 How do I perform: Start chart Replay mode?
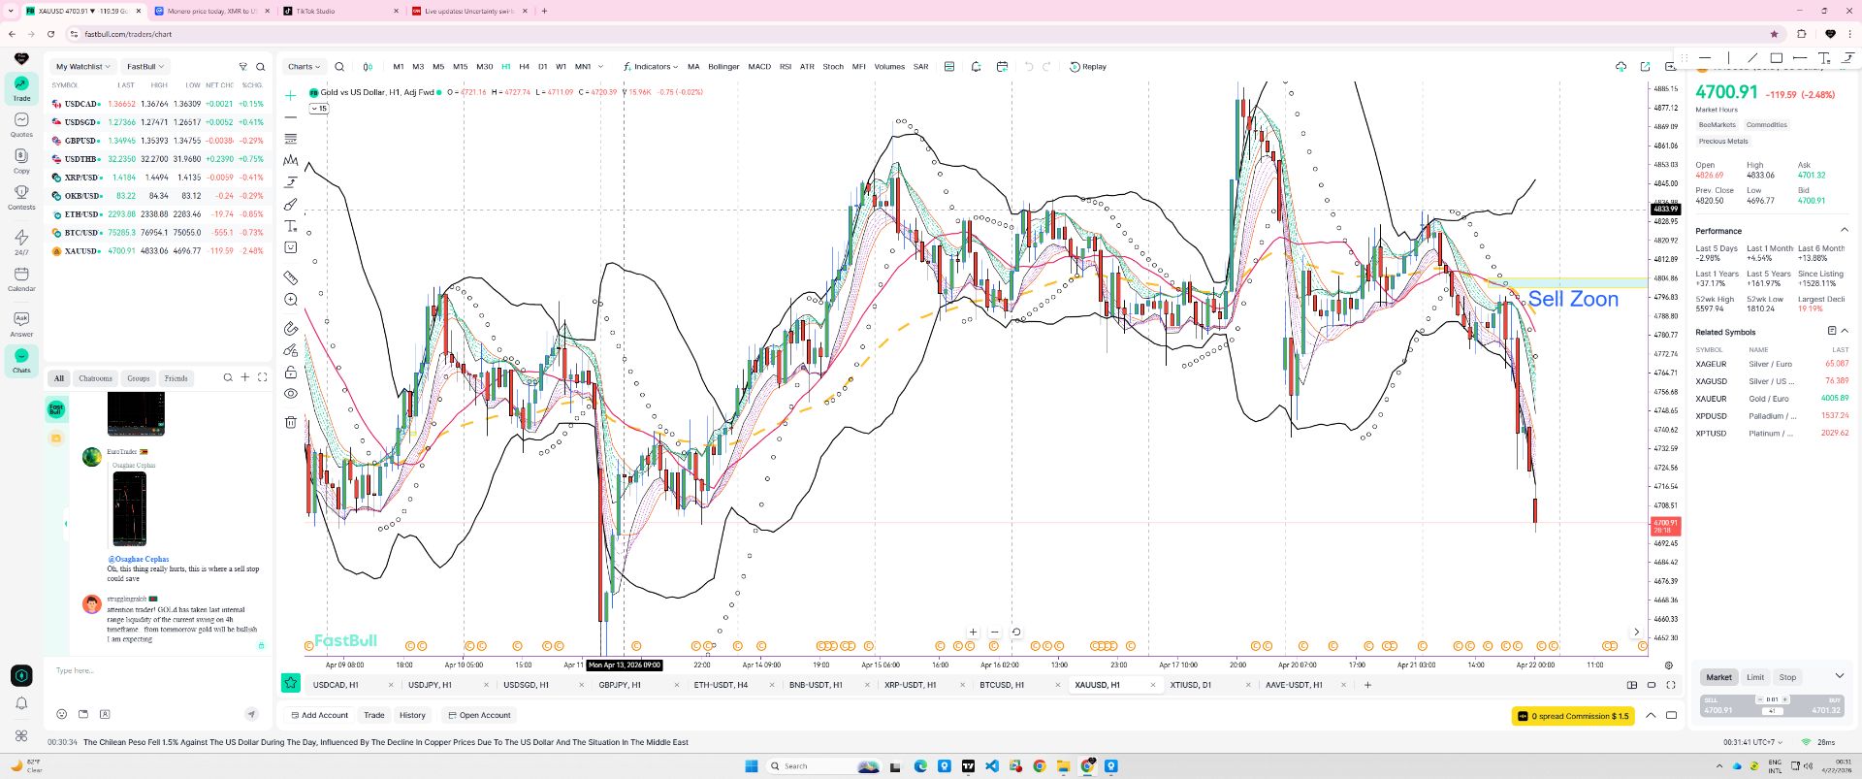[x=1087, y=67]
